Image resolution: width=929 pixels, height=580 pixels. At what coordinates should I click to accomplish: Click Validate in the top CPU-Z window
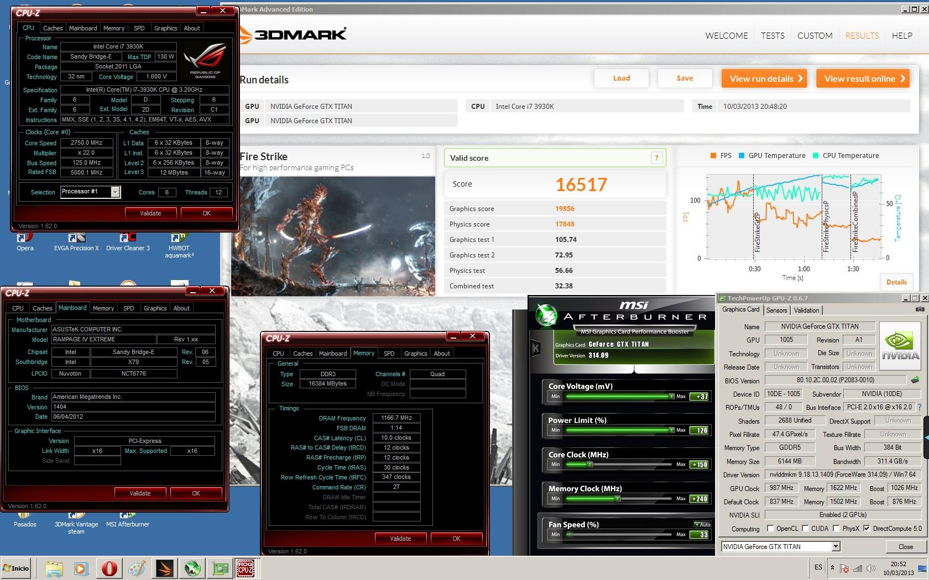coord(150,213)
